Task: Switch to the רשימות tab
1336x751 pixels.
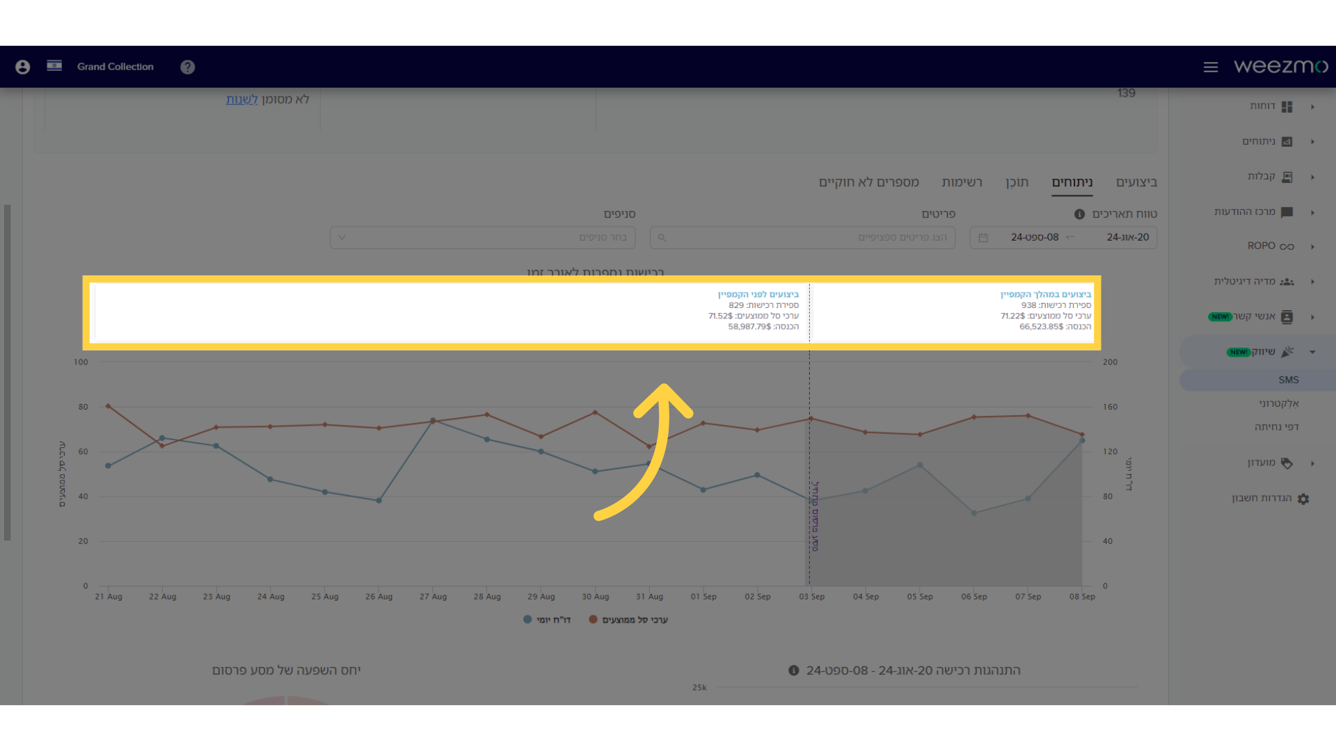Action: point(962,182)
